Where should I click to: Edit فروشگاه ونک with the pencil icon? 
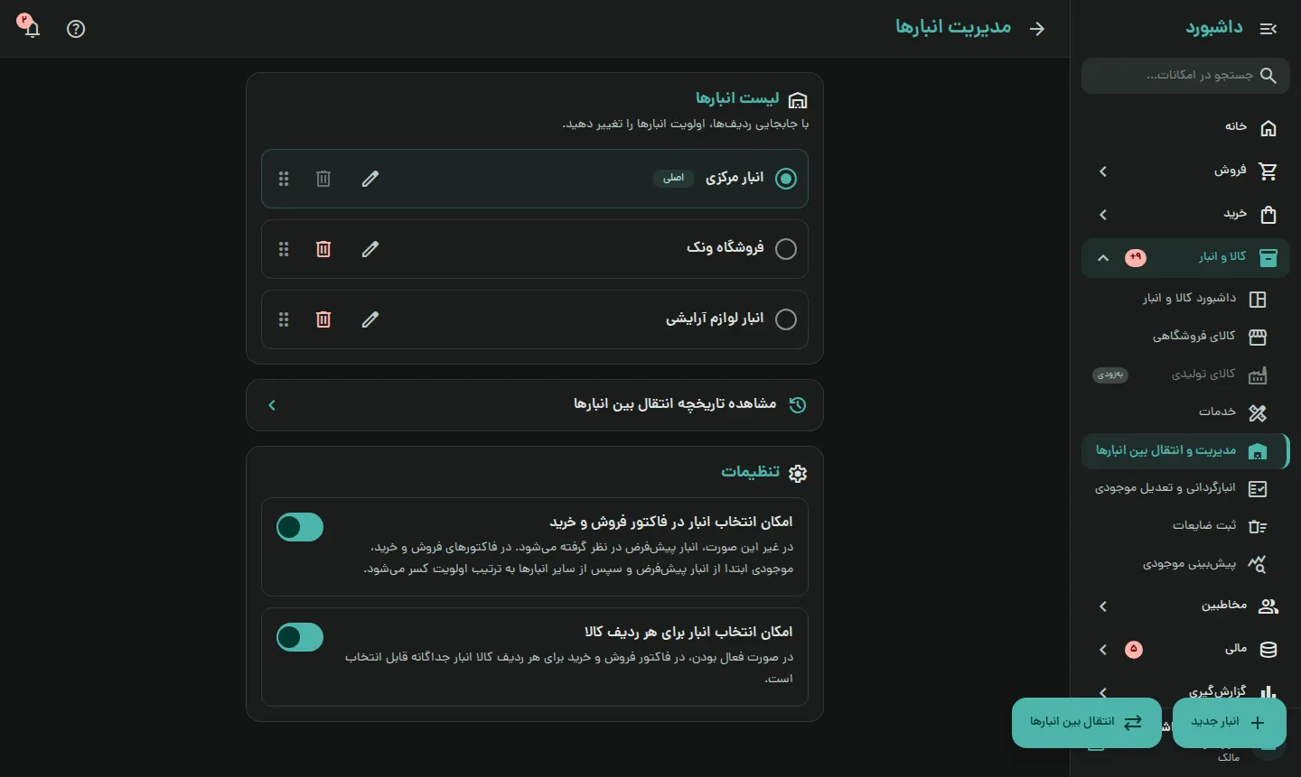(370, 249)
